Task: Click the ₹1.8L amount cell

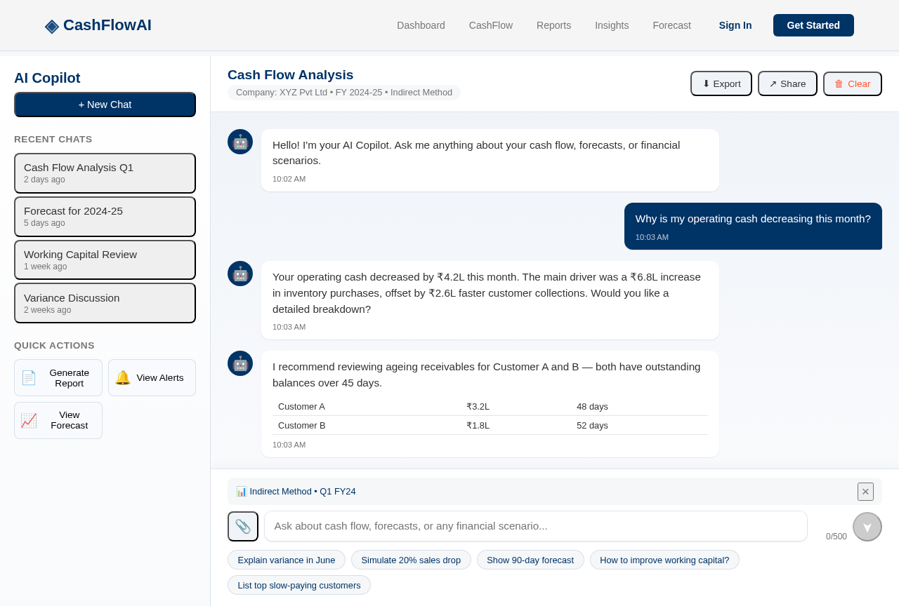Action: click(516, 425)
